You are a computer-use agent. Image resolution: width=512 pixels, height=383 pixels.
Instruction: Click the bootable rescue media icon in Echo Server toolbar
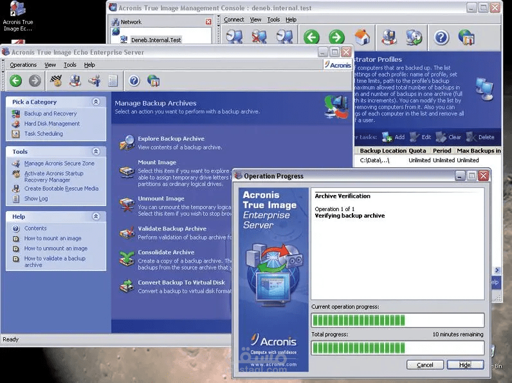(x=75, y=80)
